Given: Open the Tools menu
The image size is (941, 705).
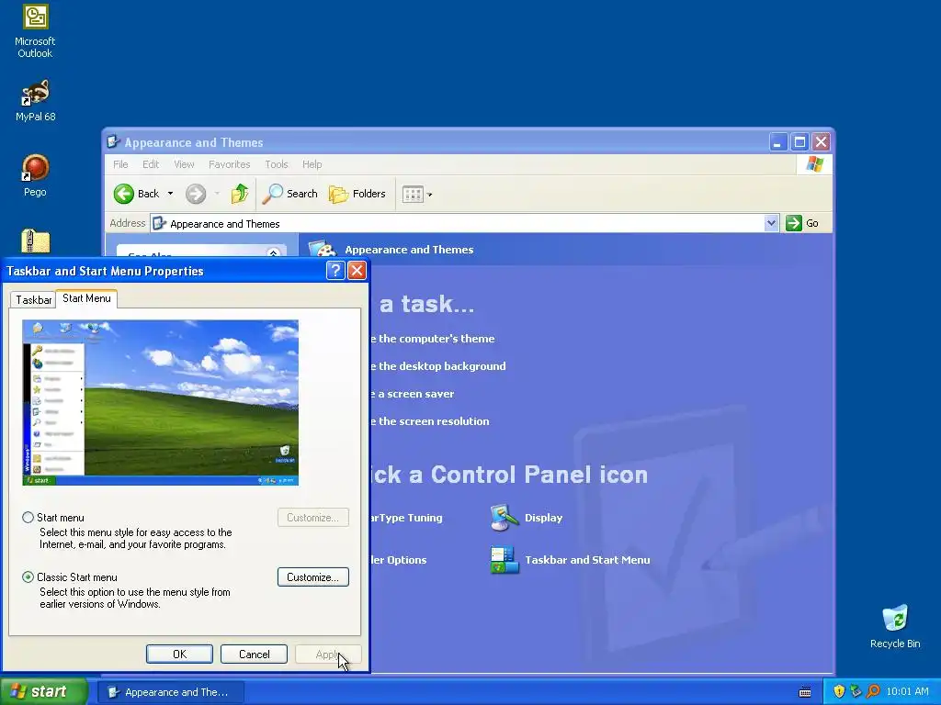Looking at the screenshot, I should coord(277,164).
